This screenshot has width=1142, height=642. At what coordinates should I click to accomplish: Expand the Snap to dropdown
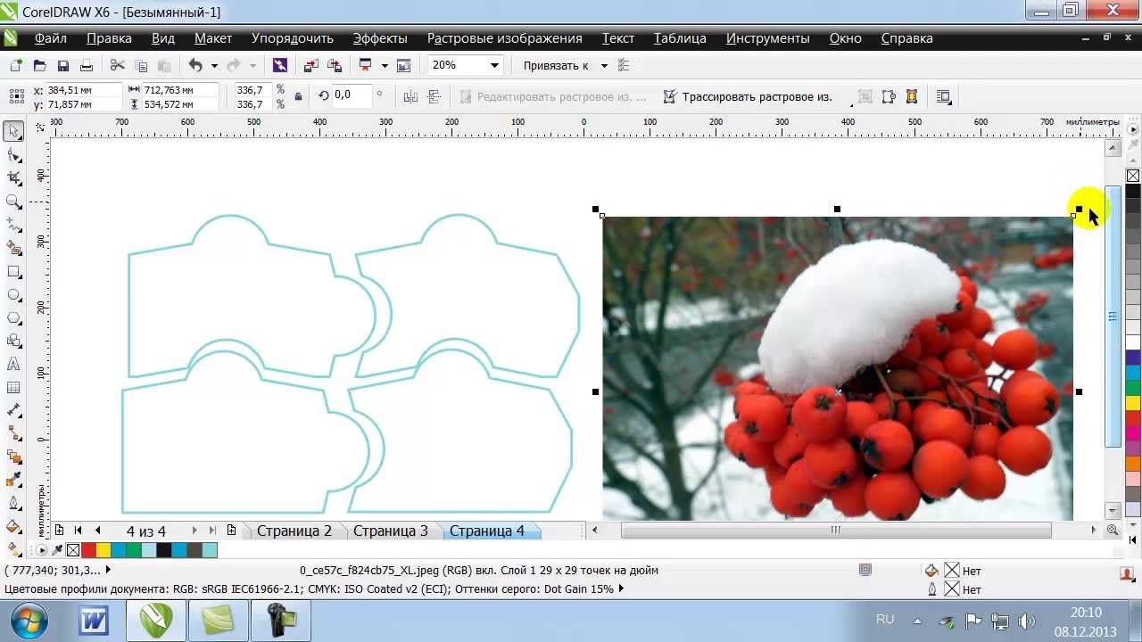pos(604,65)
